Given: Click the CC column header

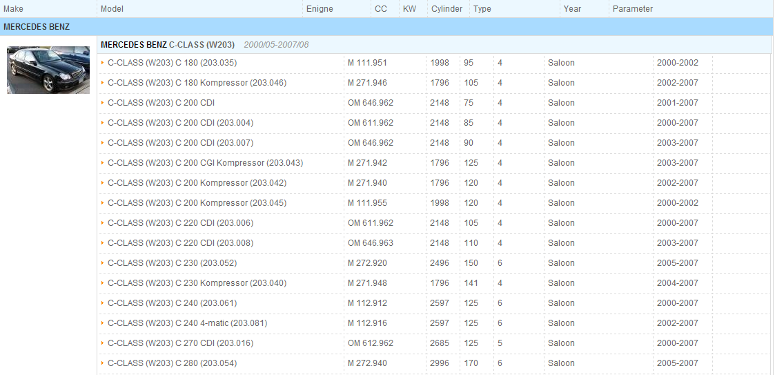Looking at the screenshot, I should tap(380, 9).
